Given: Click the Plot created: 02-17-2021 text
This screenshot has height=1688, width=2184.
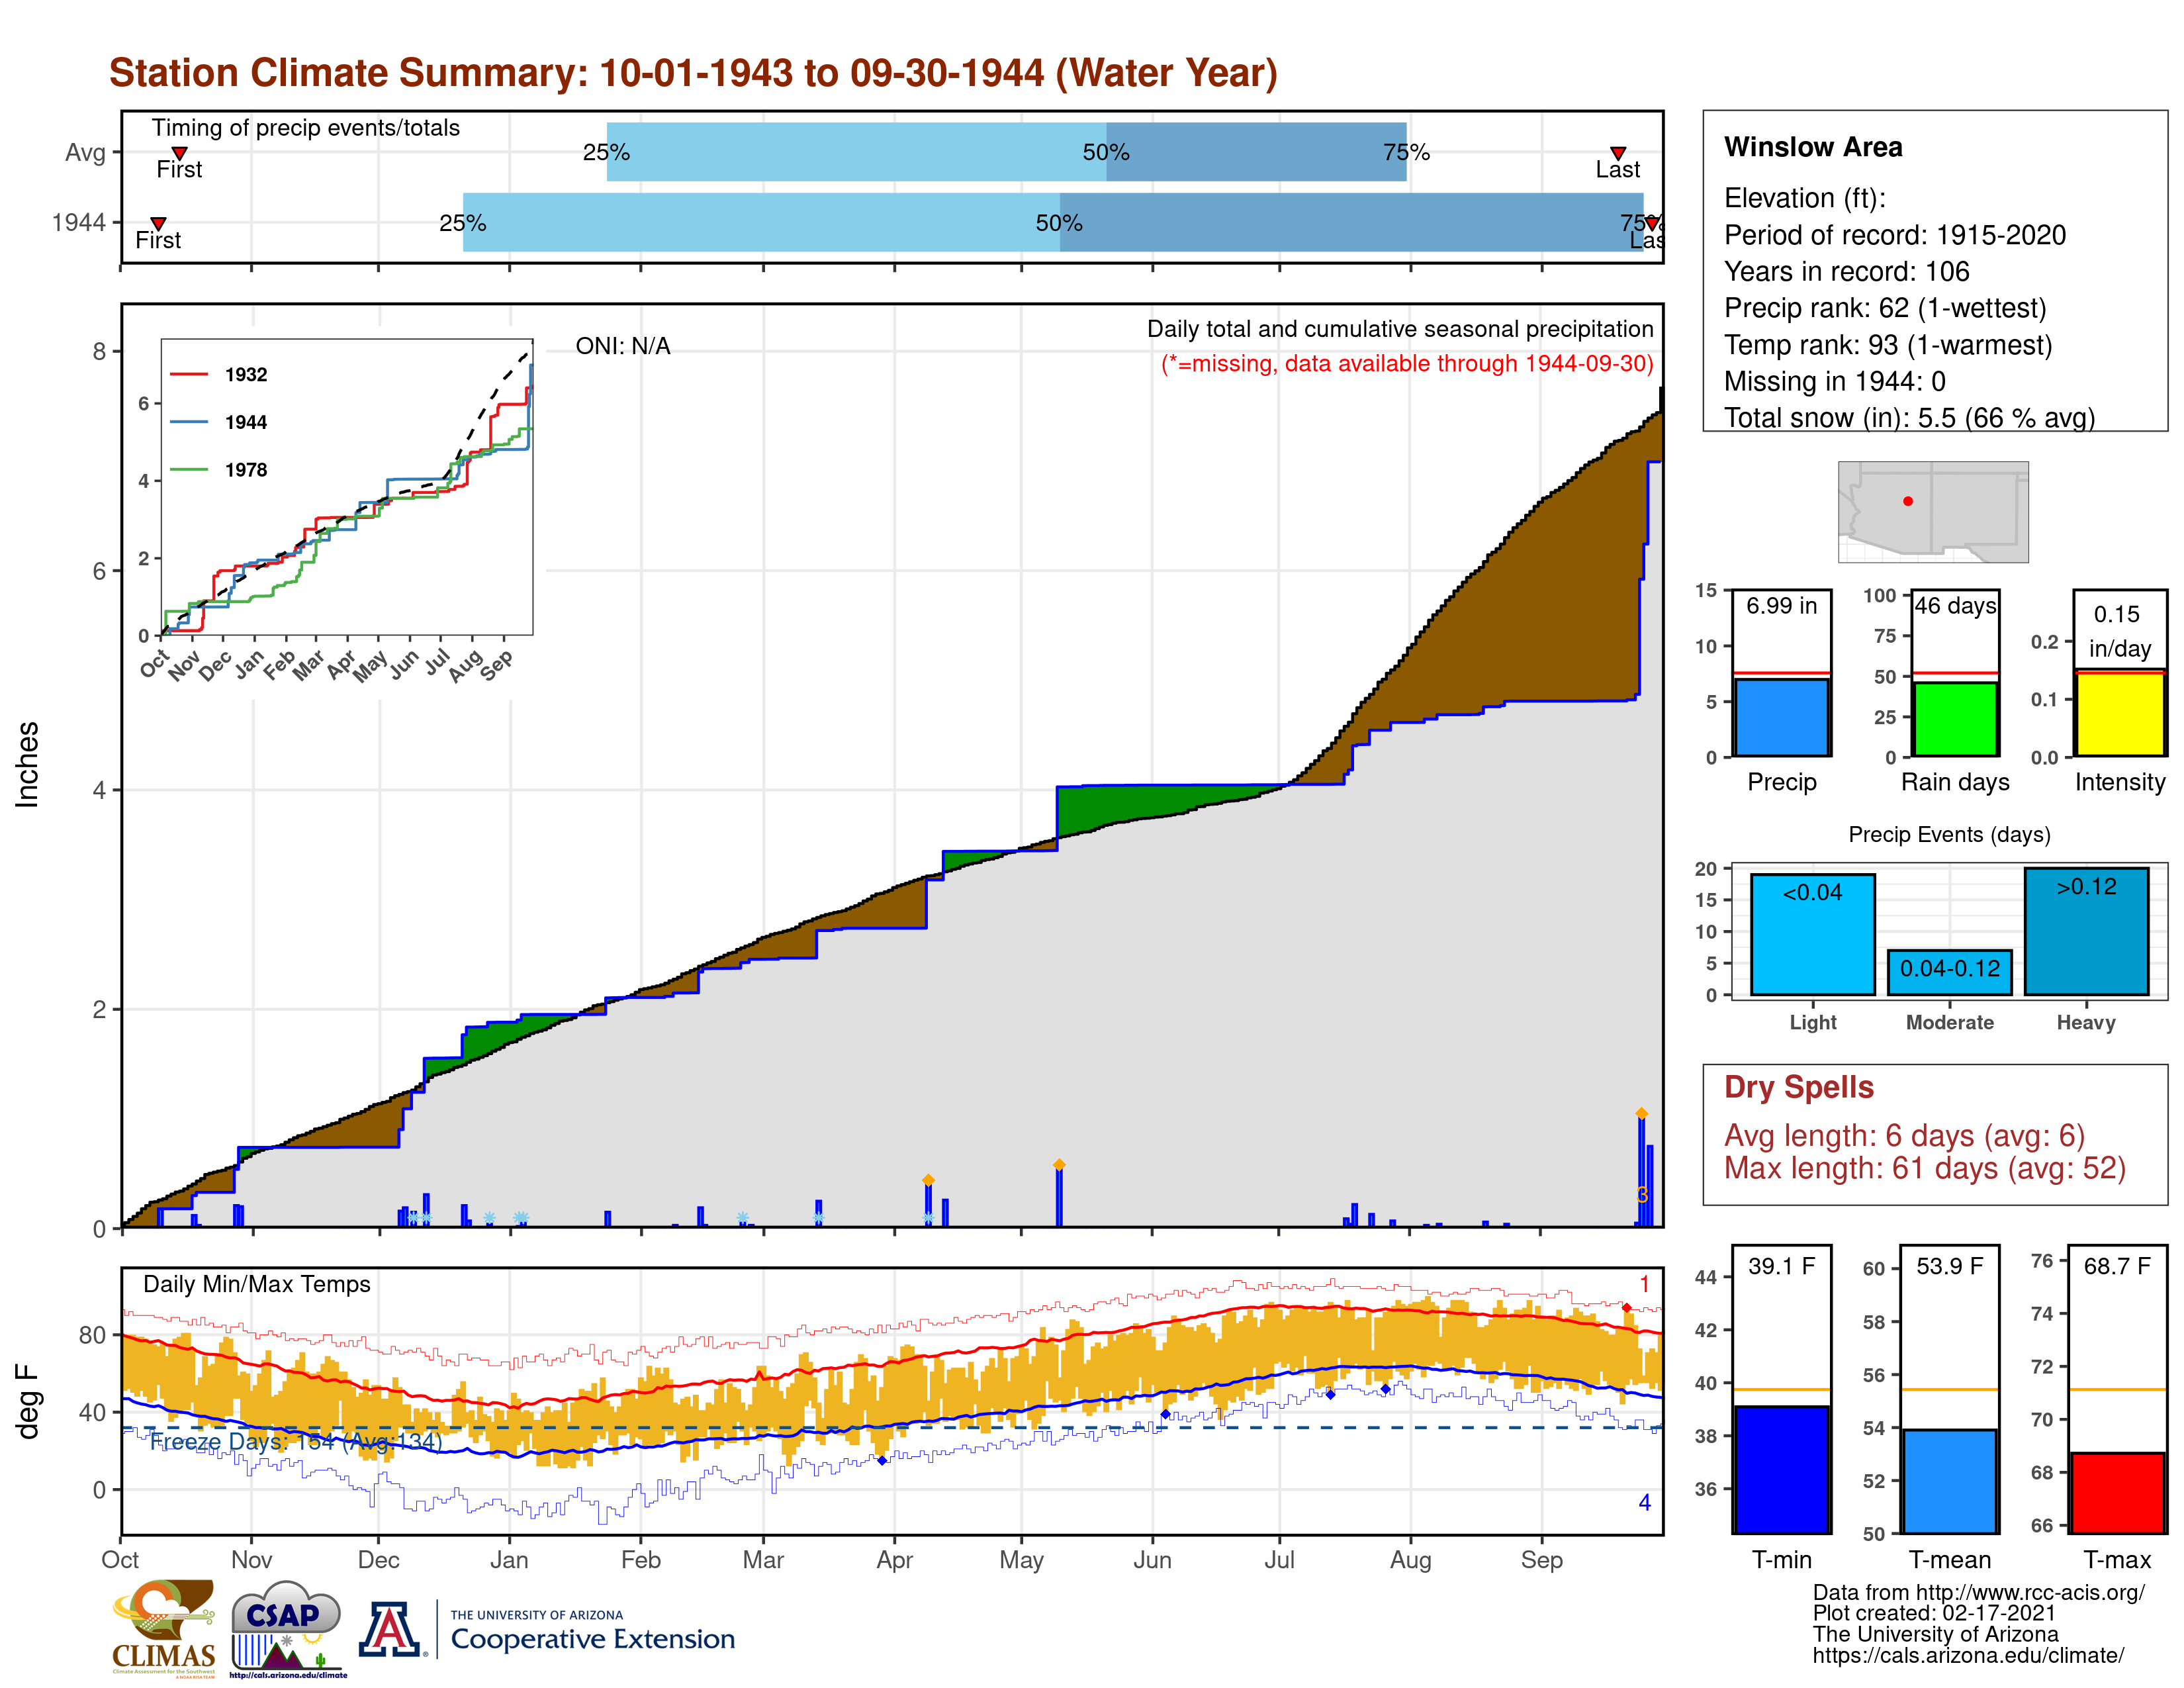Looking at the screenshot, I should click(x=1934, y=1613).
